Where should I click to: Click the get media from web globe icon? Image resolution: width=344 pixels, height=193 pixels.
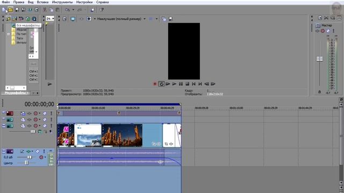[x=27, y=19]
